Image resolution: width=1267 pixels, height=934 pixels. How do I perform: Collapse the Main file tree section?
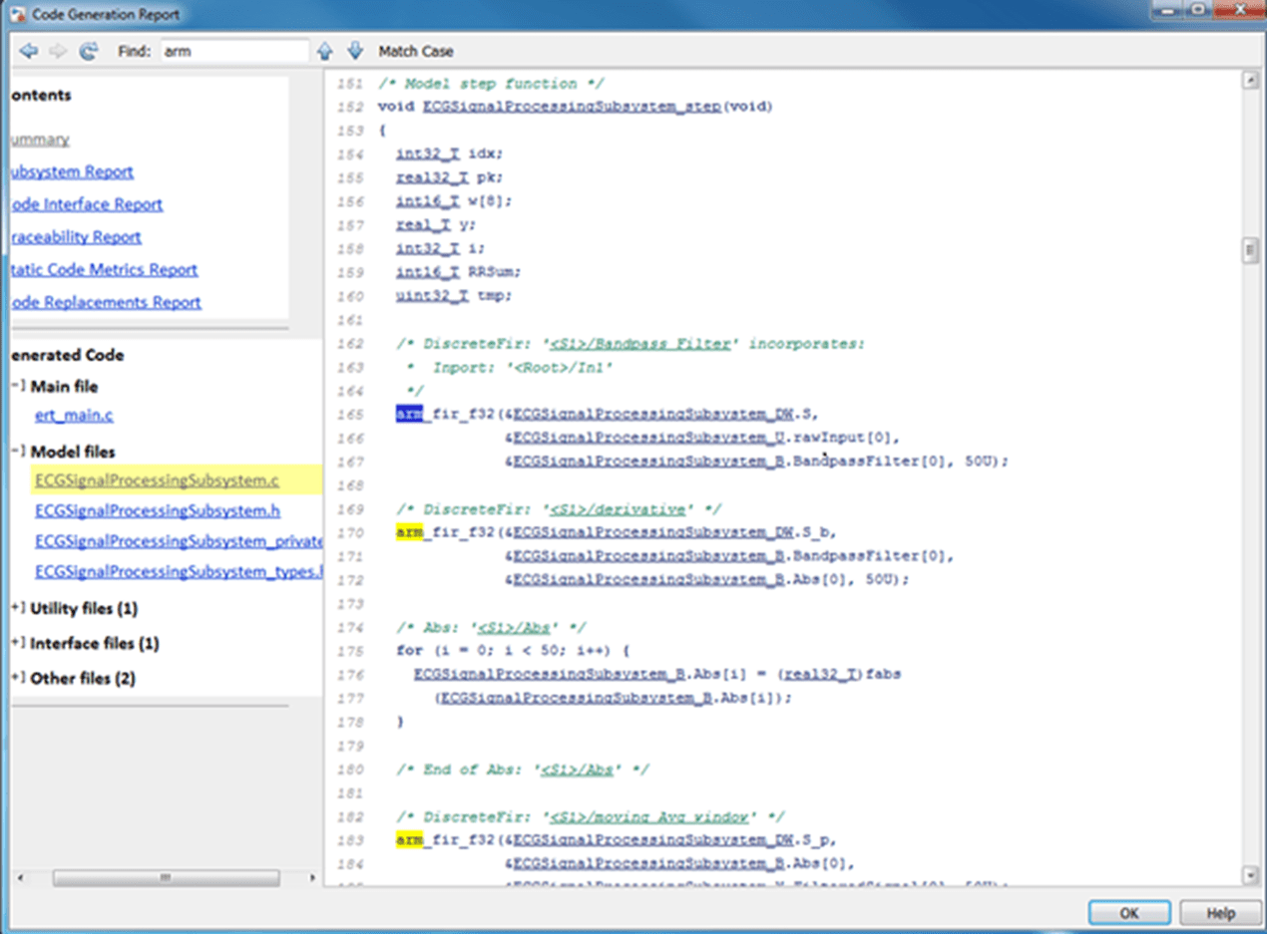18,386
